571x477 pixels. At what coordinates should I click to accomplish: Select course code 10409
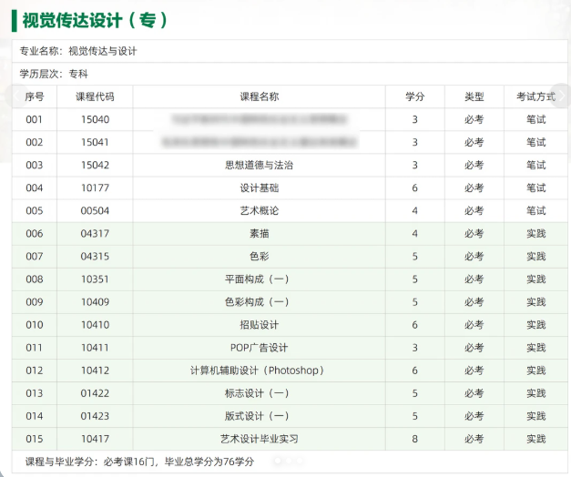click(95, 302)
